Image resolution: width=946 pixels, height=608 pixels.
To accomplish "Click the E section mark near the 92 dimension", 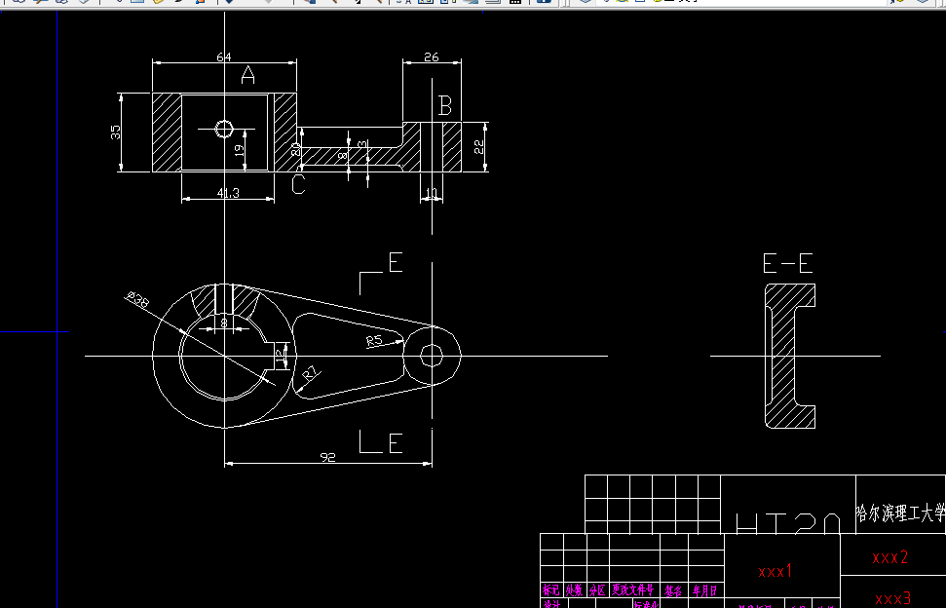I will tap(396, 444).
